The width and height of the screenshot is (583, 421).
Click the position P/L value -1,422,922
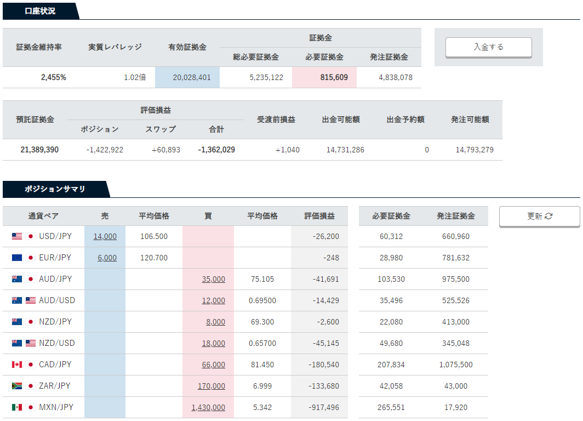pyautogui.click(x=105, y=150)
